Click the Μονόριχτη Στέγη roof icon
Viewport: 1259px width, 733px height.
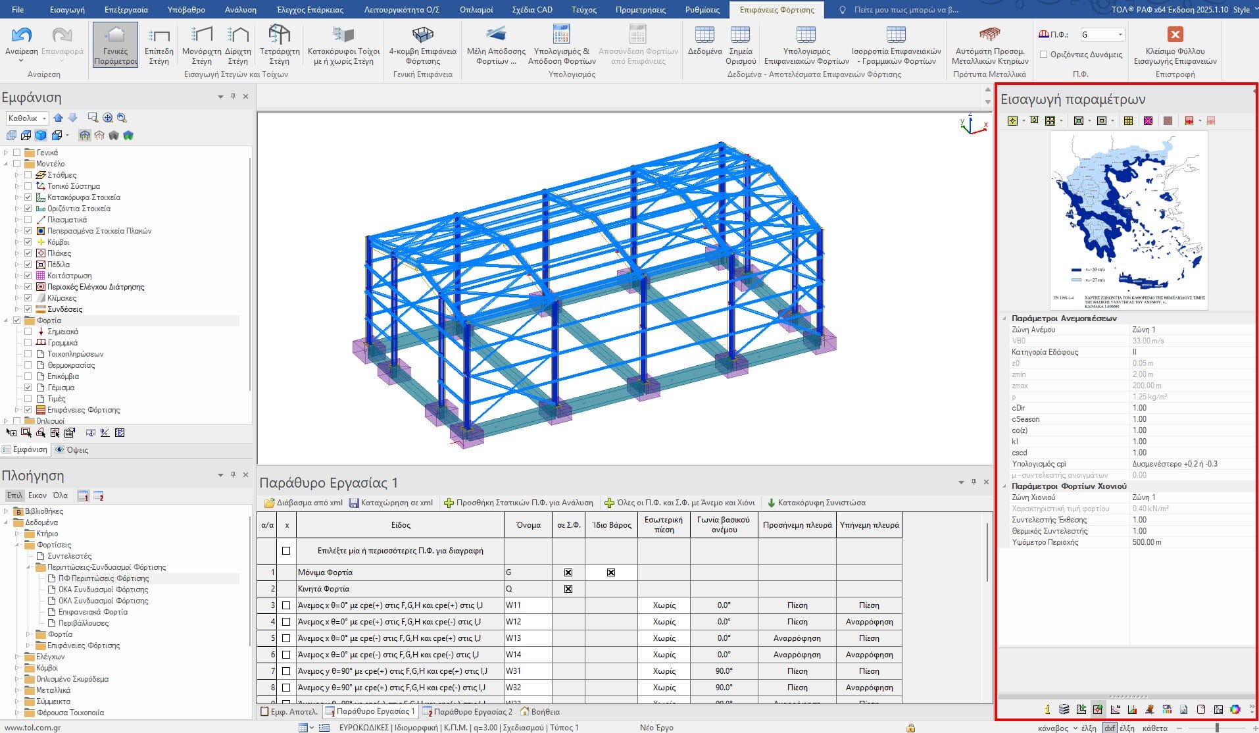[201, 45]
